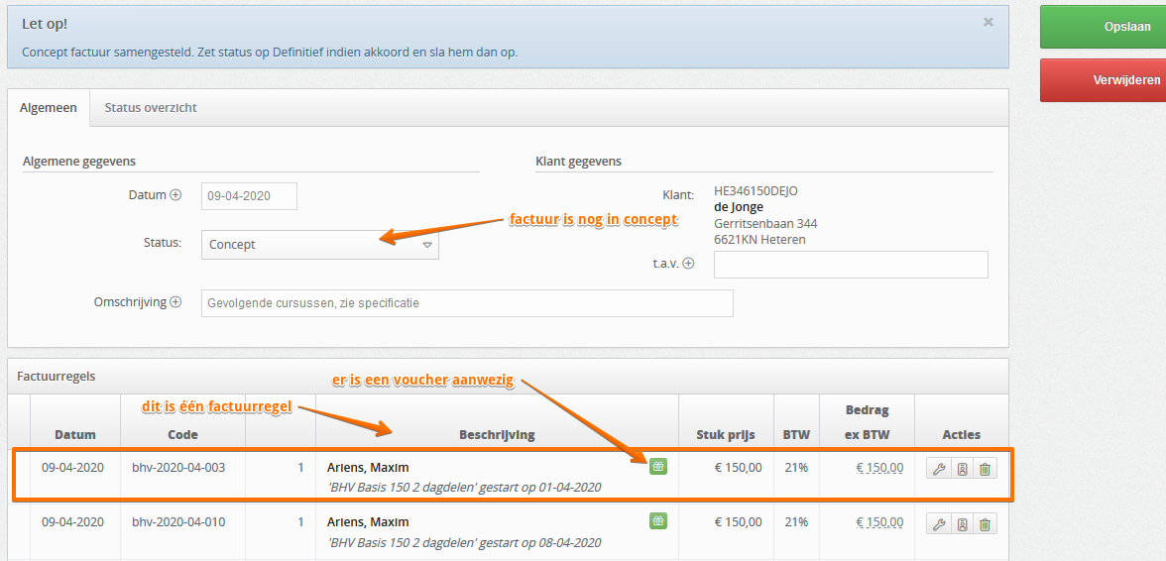
Task: Click the 21% BTW cell of row bhv-2020-04-003
Action: pyautogui.click(x=795, y=468)
